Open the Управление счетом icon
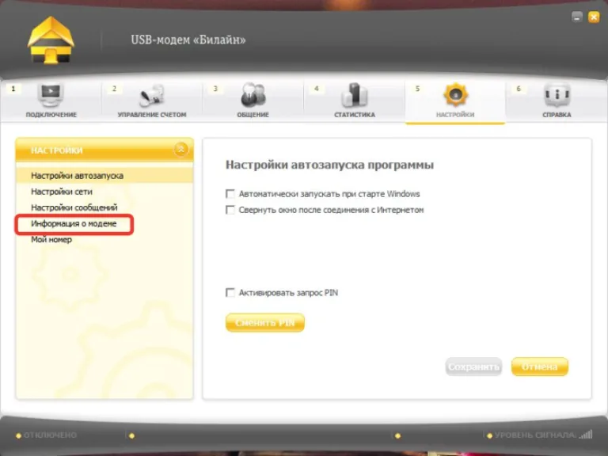Viewport: 608px width, 456px height. pyautogui.click(x=152, y=95)
